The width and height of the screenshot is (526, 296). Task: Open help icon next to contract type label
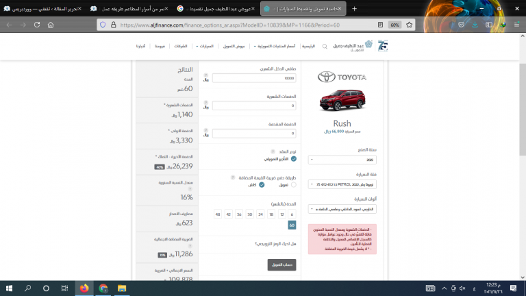(273, 151)
